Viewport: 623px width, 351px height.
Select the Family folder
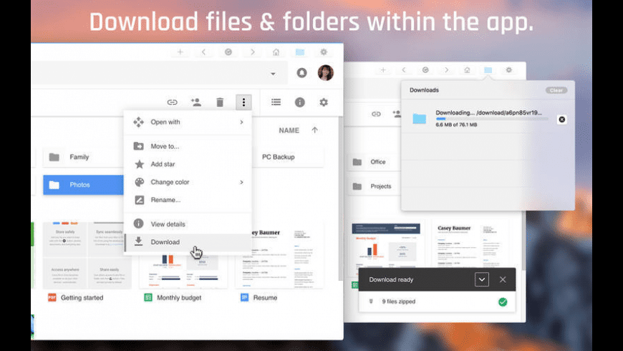[83, 157]
